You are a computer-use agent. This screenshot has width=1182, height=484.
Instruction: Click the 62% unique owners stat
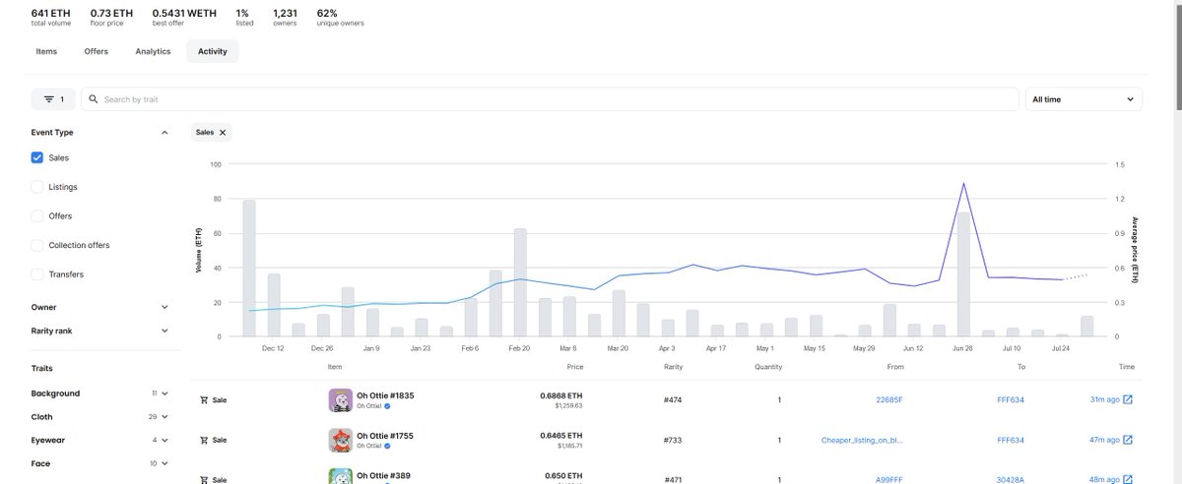click(340, 18)
